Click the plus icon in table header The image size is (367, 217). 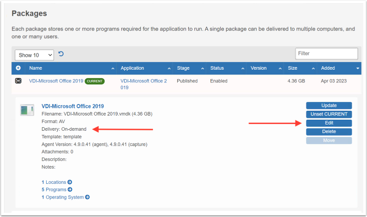[x=18, y=68]
